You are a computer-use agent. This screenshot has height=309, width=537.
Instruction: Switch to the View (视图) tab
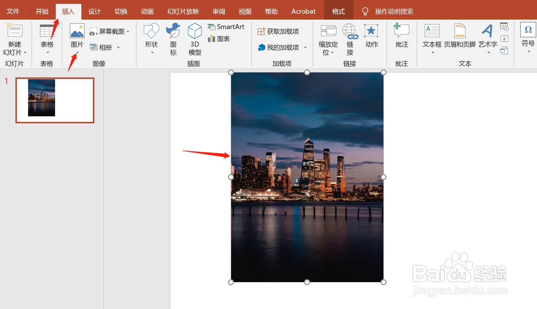point(245,12)
